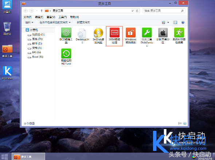Screen dimensions: 215x160
Task: Open the Recycle Bin on desktop
Action: pyautogui.click(x=7, y=28)
